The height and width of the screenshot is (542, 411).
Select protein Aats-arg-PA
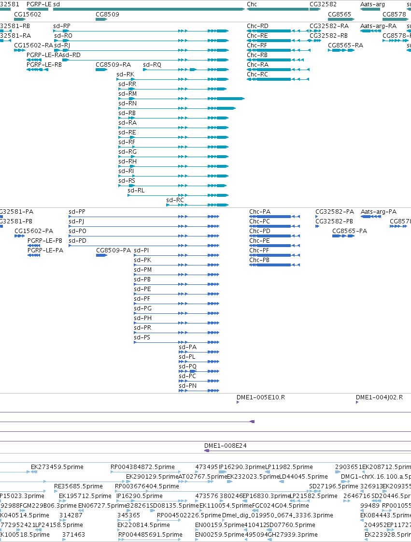379,212
